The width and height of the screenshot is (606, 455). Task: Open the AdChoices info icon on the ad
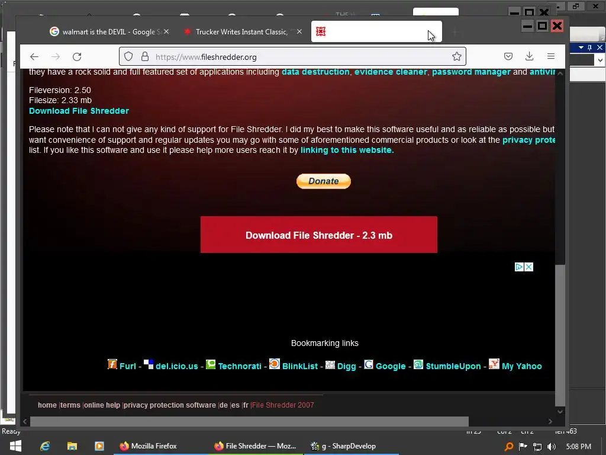[x=519, y=267]
